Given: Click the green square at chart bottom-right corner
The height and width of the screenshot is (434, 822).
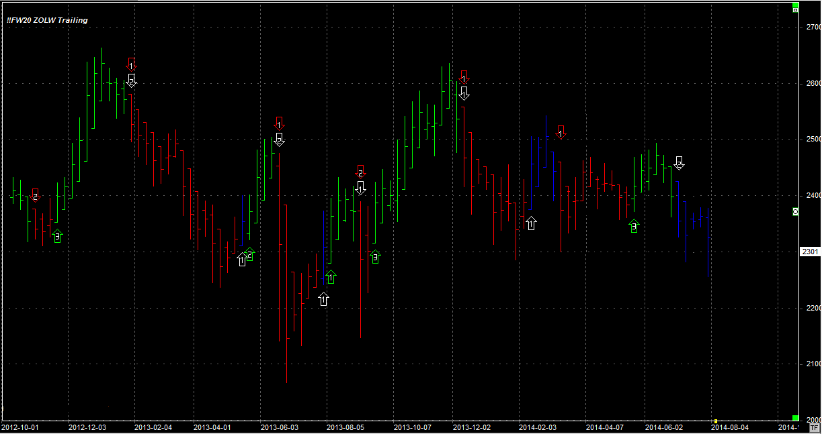Looking at the screenshot, I should tap(796, 418).
